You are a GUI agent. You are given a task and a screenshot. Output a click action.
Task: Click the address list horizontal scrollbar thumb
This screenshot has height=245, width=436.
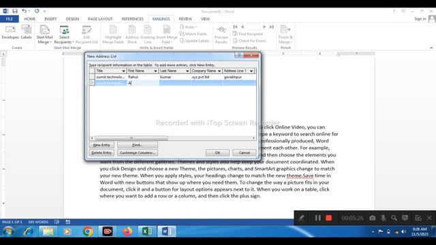[x=131, y=137]
